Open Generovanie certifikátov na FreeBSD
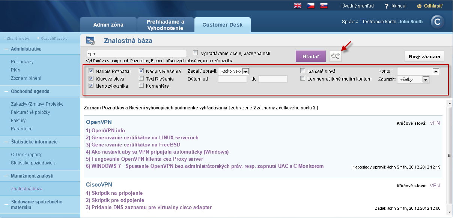Screen dimensions: 453x218 133,145
